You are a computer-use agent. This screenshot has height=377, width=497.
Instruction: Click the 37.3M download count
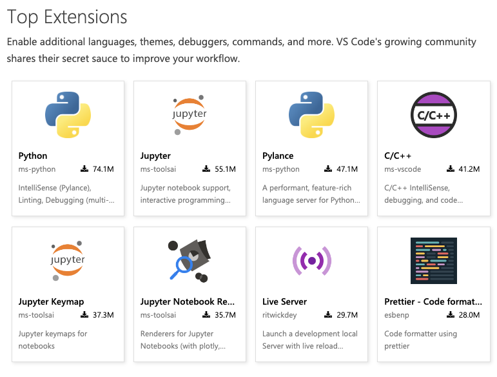pyautogui.click(x=103, y=315)
